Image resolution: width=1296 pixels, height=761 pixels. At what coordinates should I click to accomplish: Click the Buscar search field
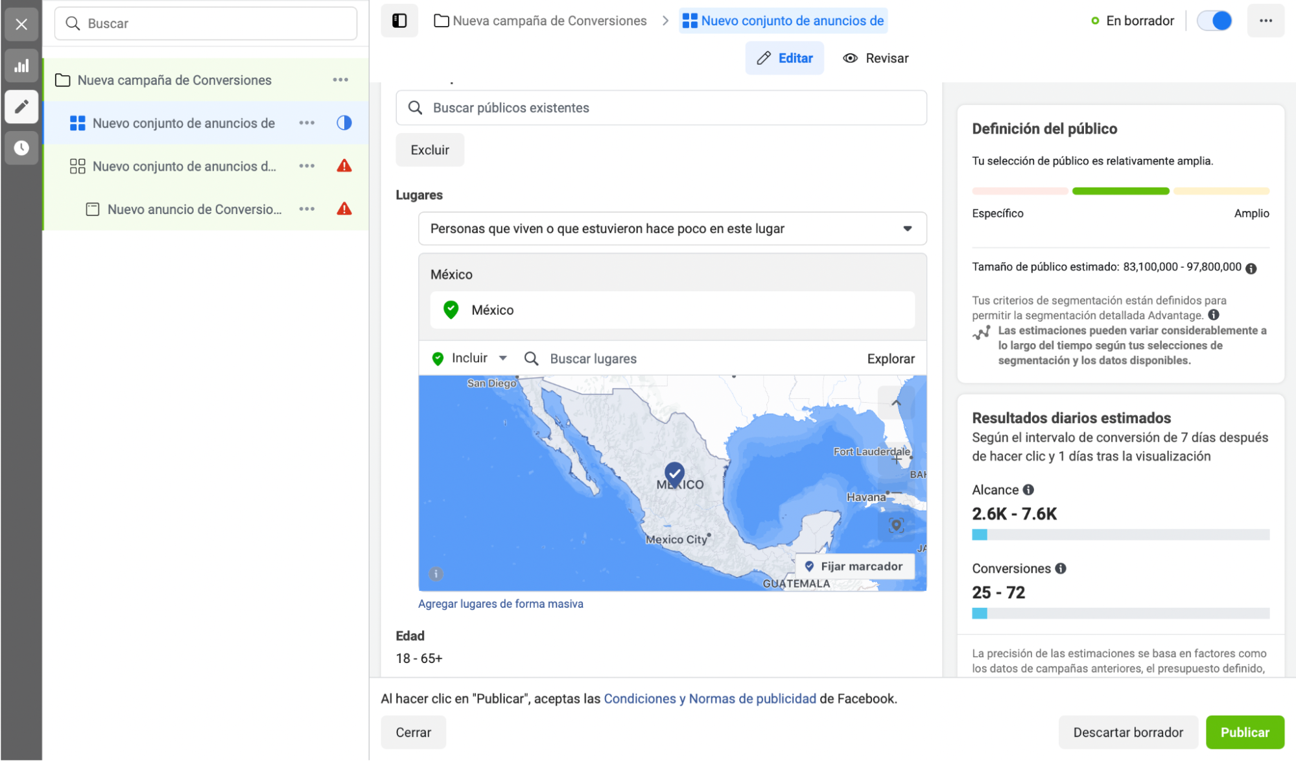[206, 23]
